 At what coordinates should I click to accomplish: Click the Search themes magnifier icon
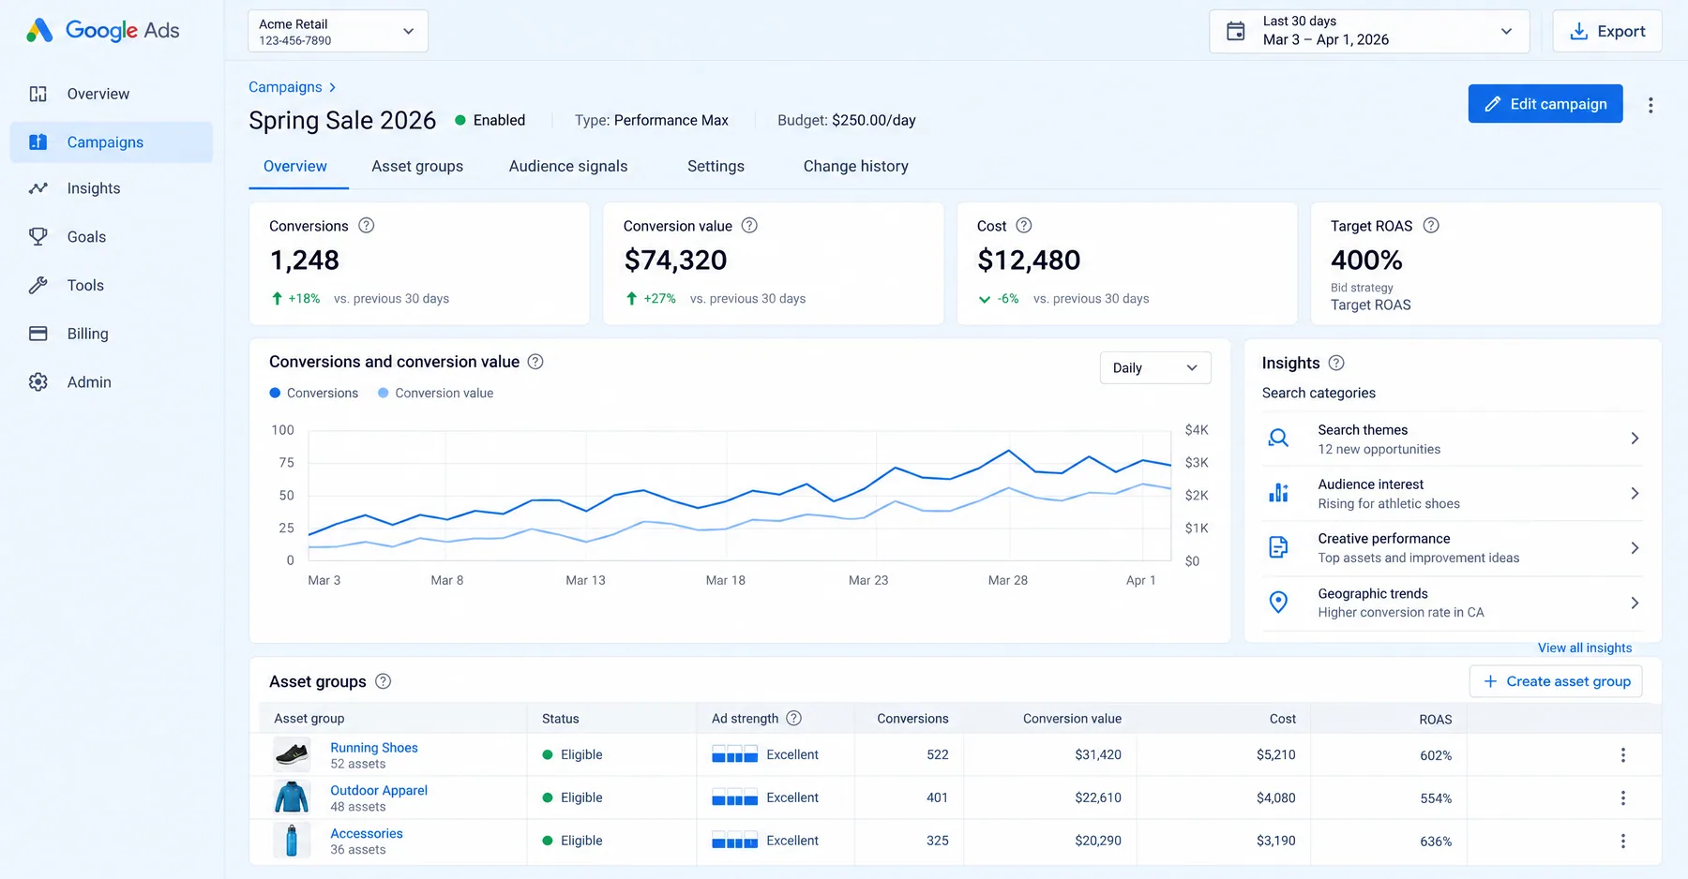tap(1278, 439)
